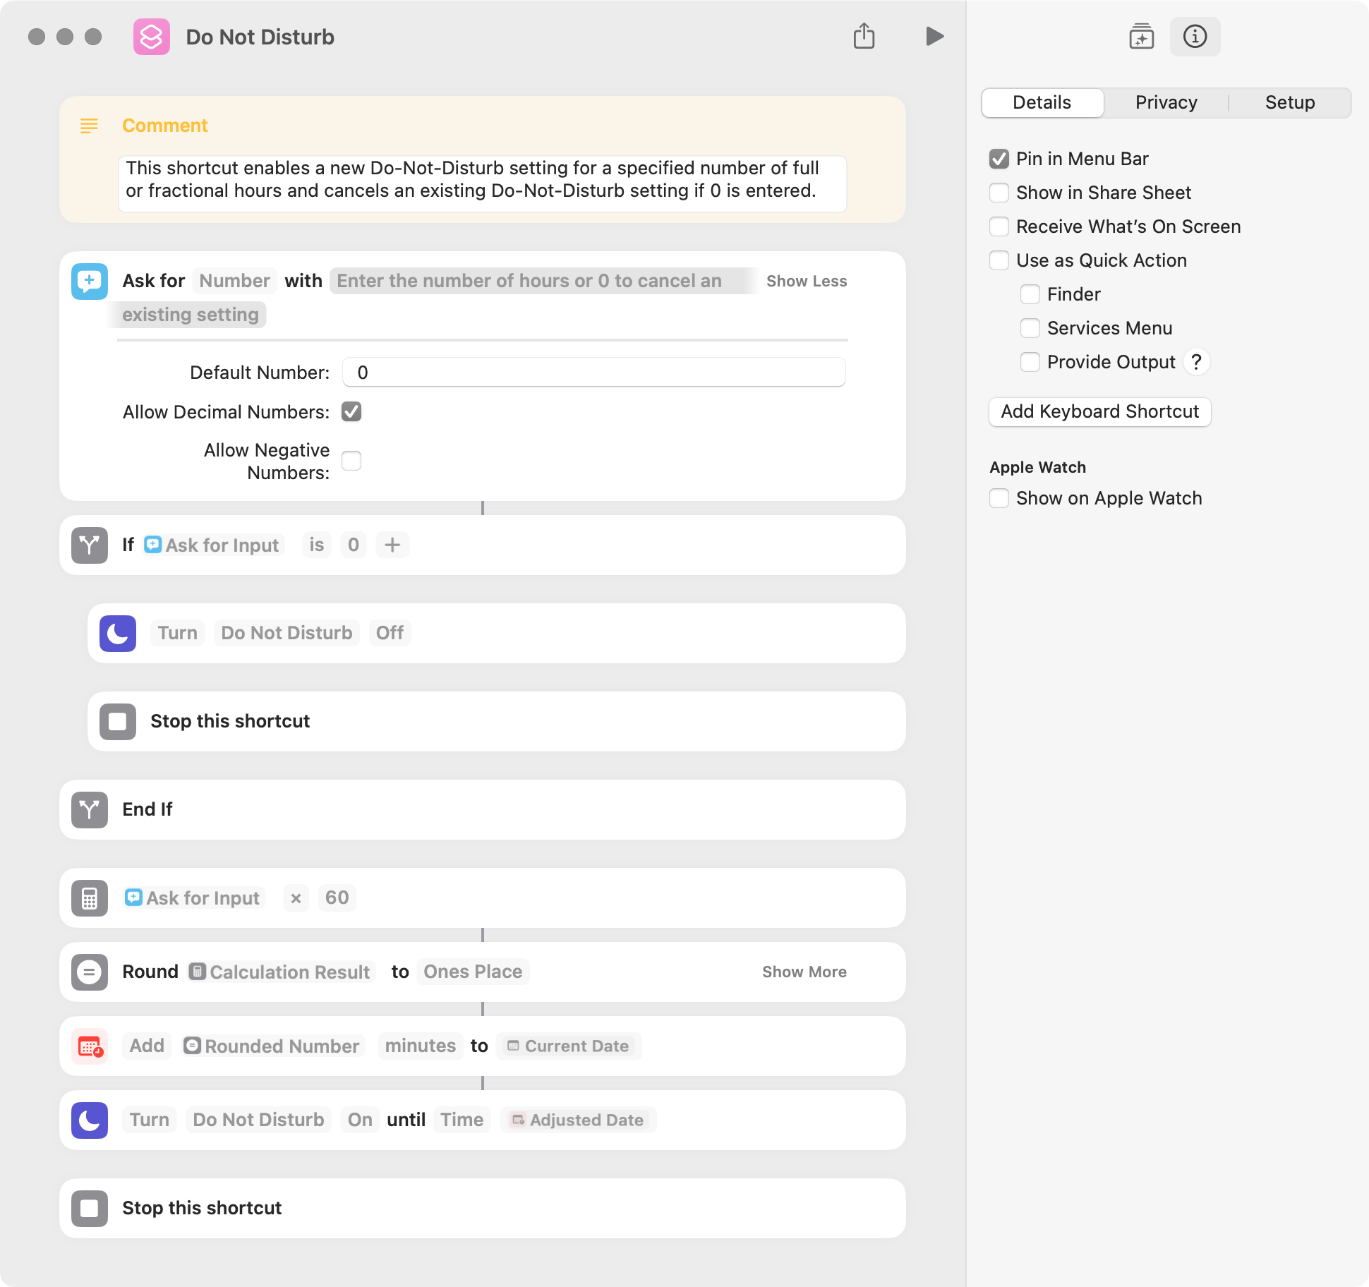Click the Current Date variable token

(x=568, y=1046)
